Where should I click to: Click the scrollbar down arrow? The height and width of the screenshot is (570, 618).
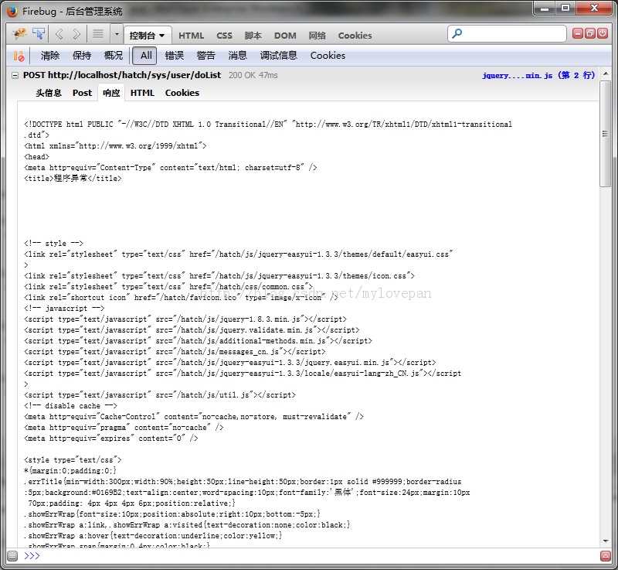(x=606, y=541)
